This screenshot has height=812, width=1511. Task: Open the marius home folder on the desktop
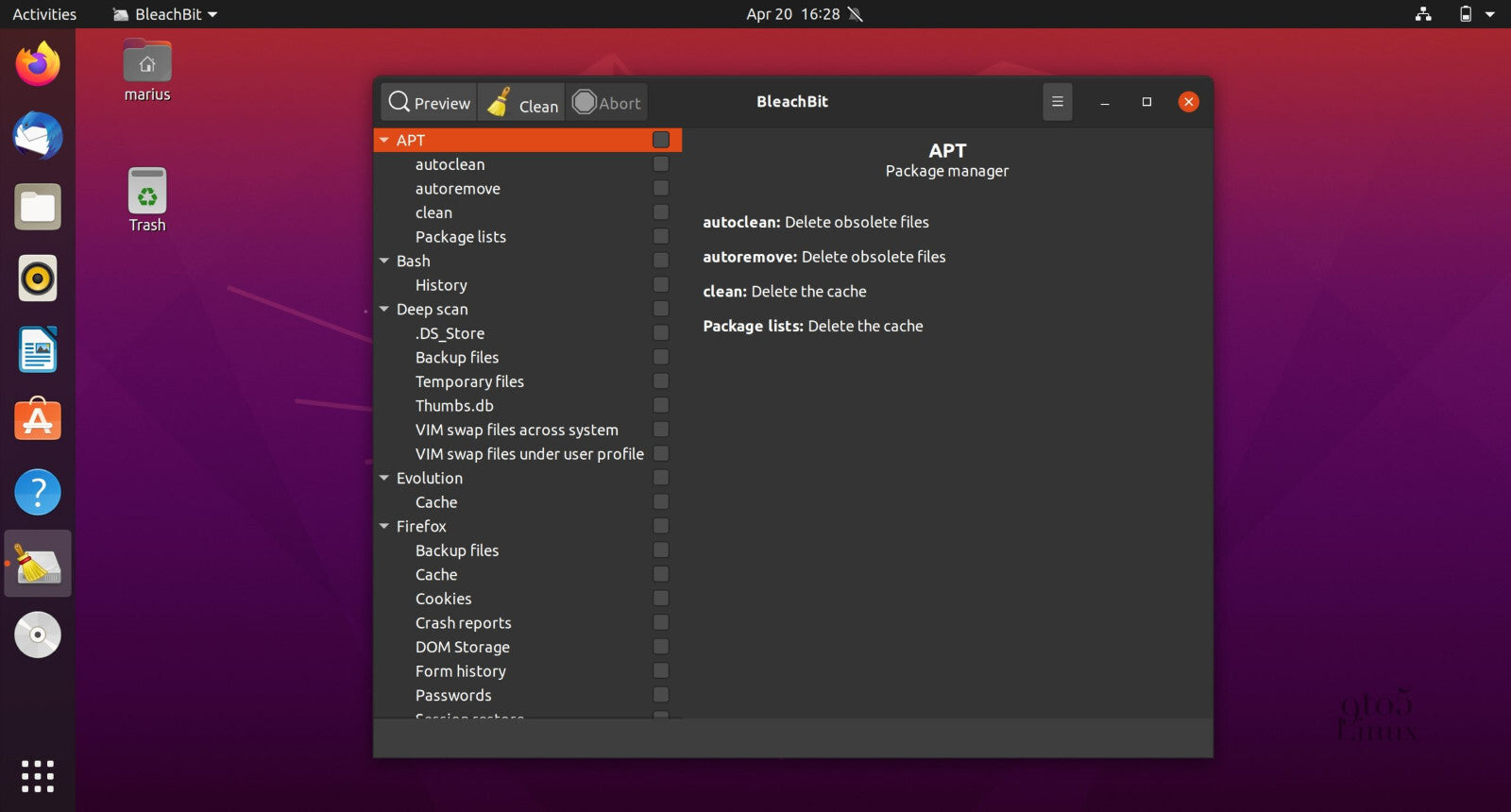point(147,71)
